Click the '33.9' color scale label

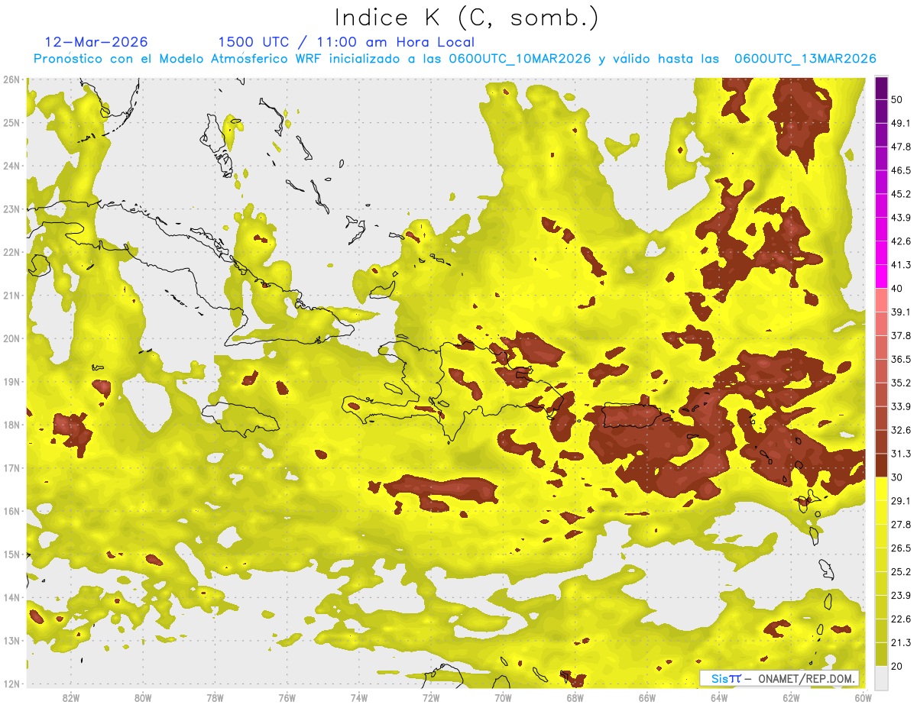point(901,406)
